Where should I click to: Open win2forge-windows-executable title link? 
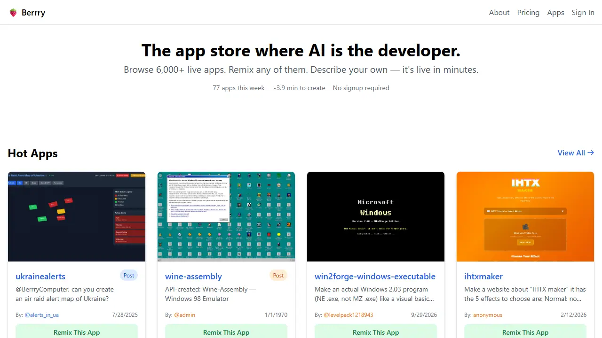[x=375, y=277]
